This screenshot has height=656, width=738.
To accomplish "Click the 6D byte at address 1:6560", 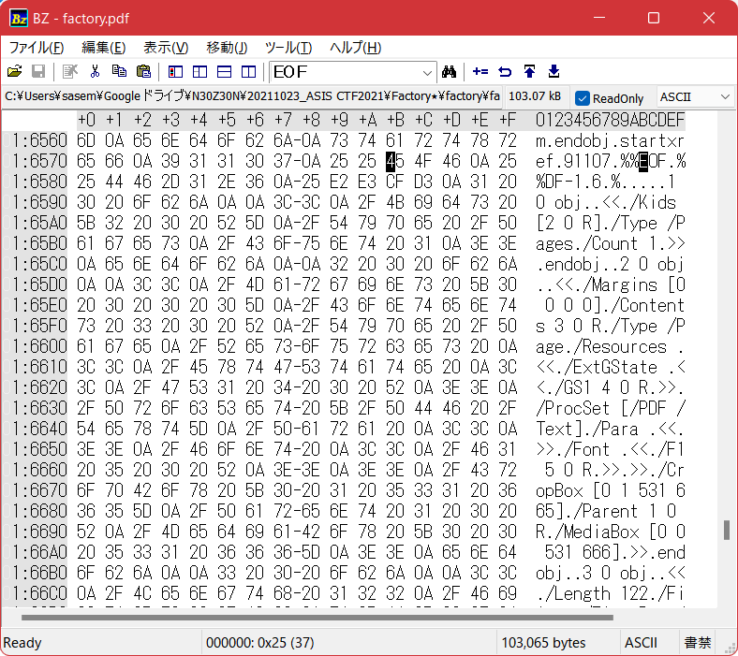I will (x=85, y=140).
